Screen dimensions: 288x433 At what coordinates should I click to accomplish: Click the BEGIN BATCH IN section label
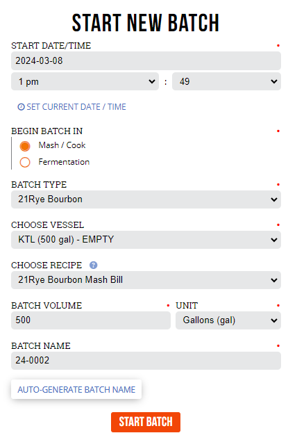[x=47, y=131]
